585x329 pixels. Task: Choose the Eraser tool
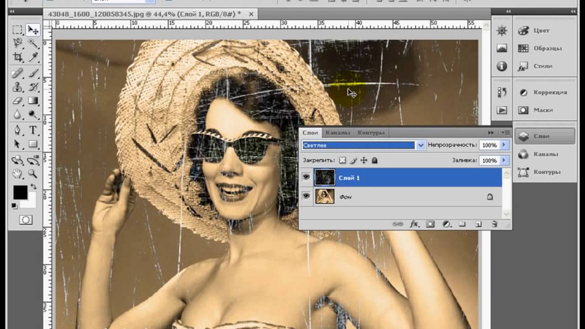click(x=17, y=101)
